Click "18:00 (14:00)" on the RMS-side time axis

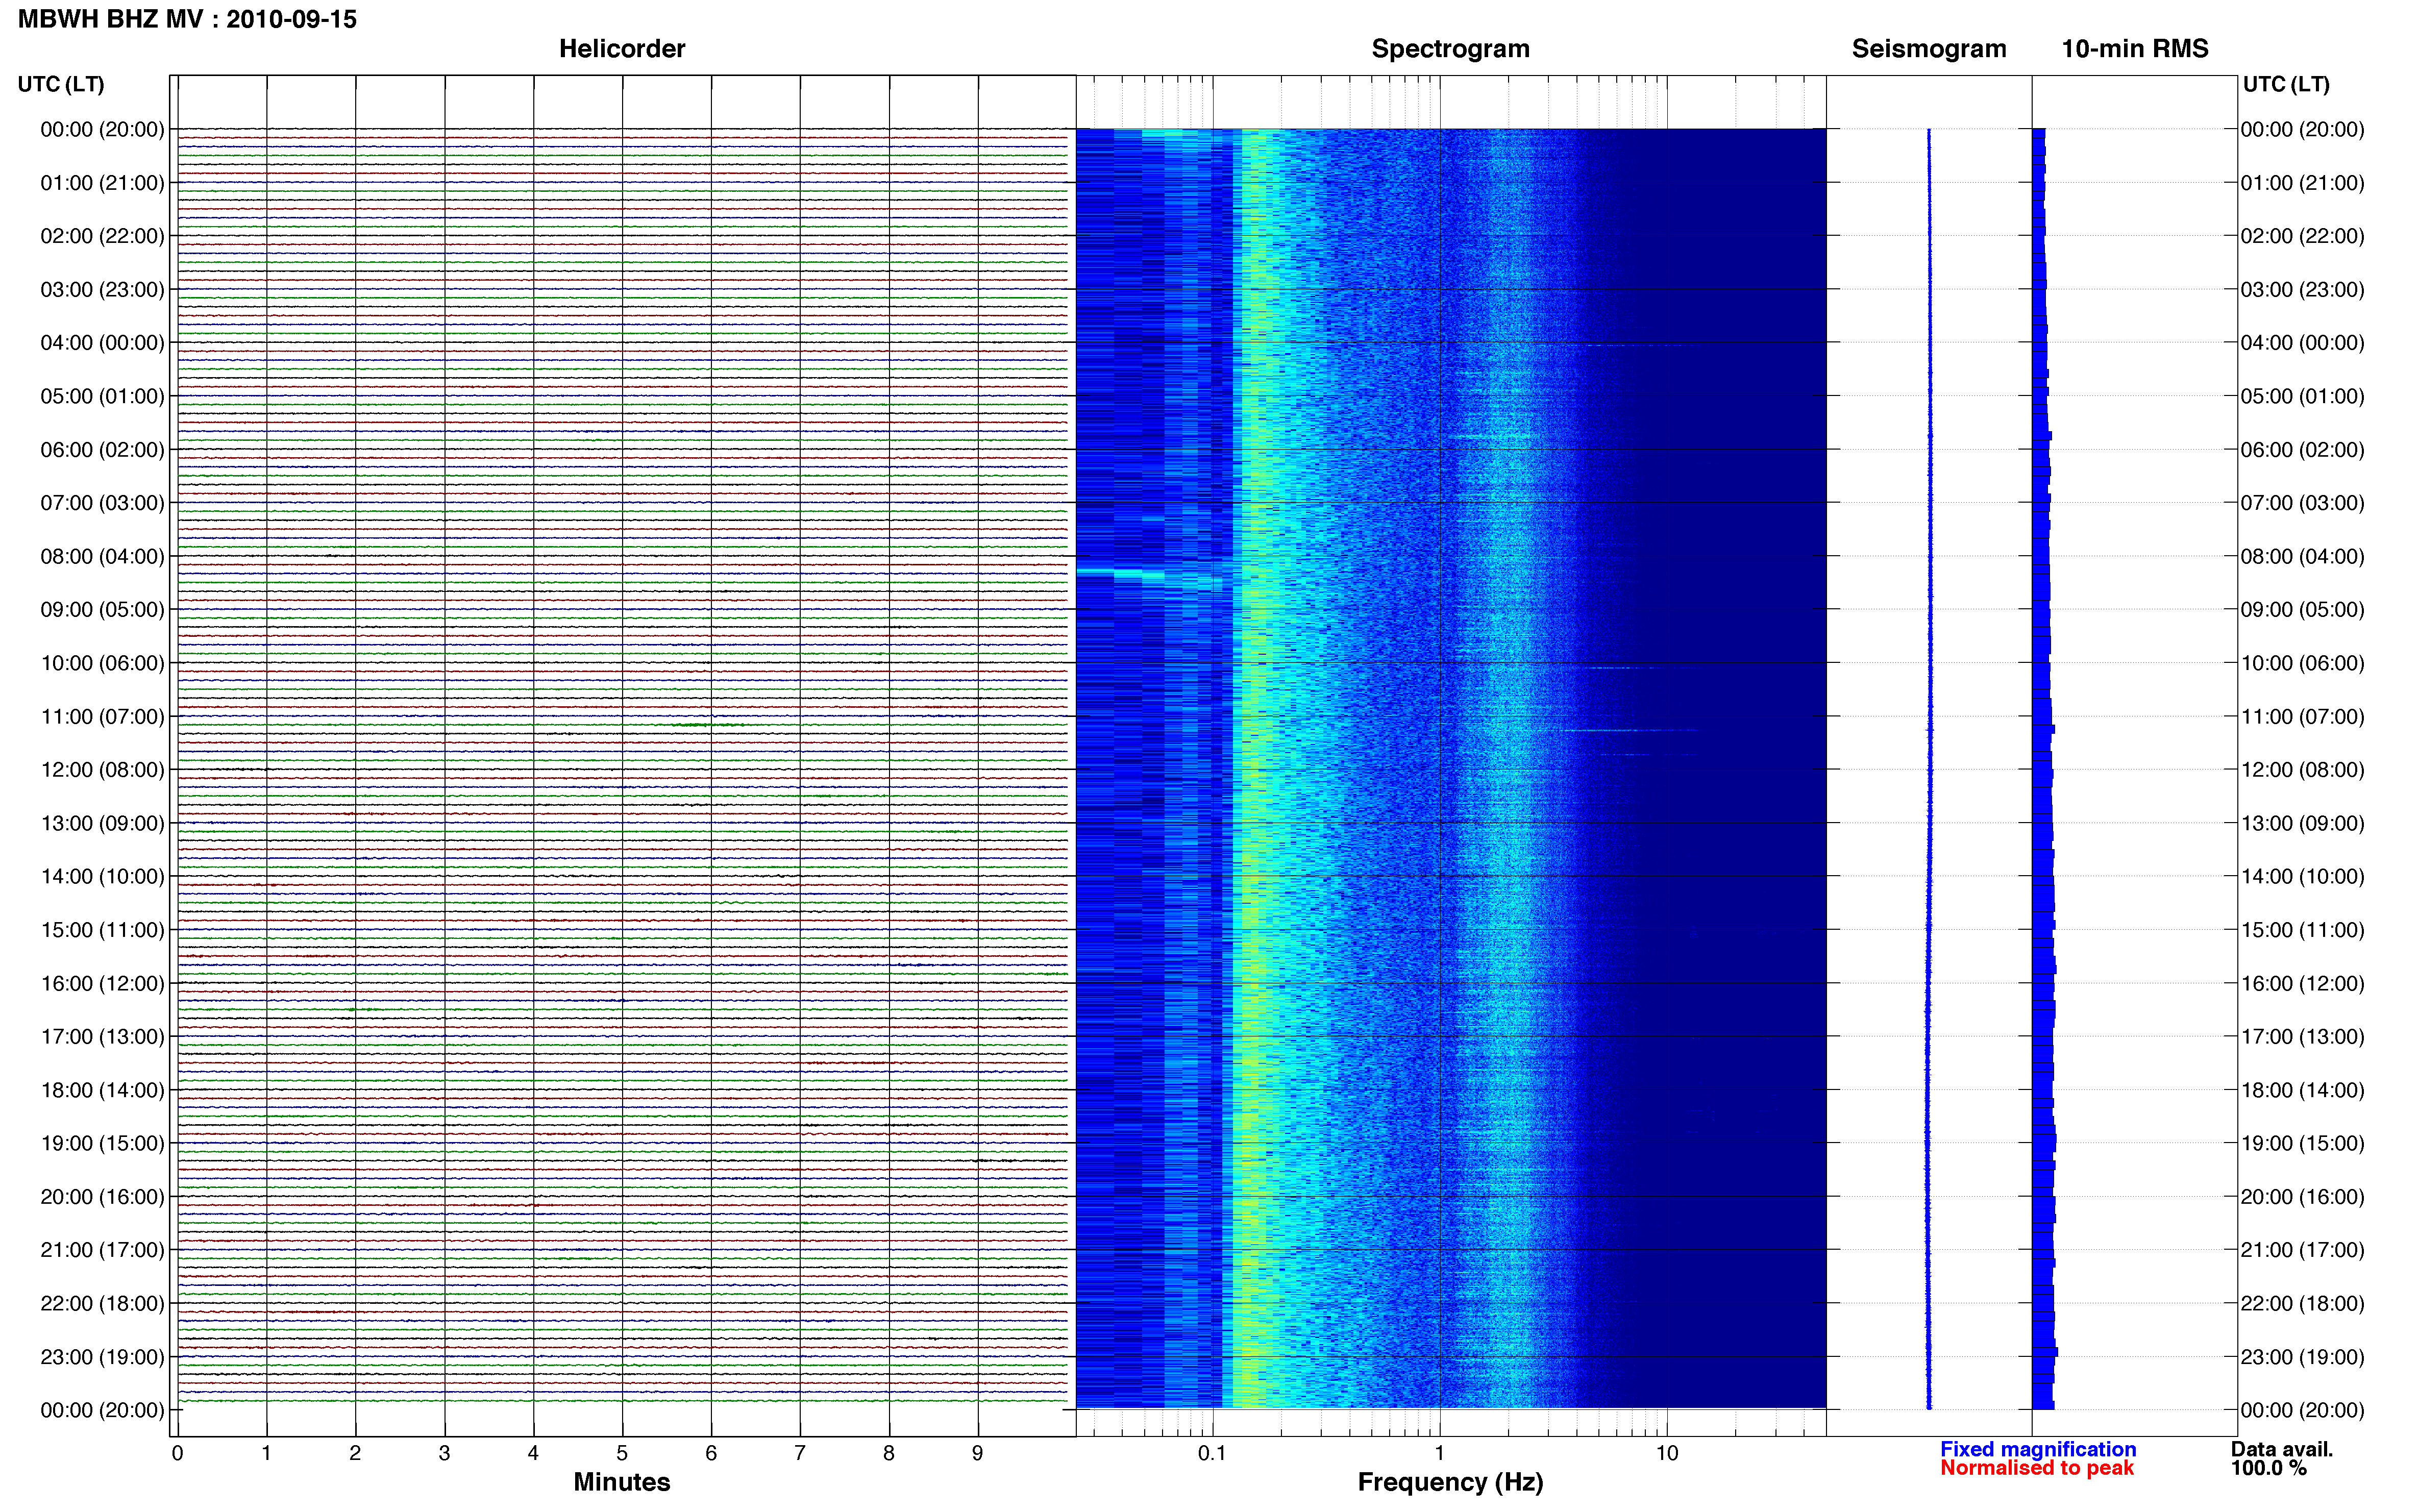[2302, 1090]
